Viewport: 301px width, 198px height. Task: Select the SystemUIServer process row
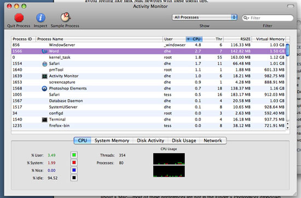point(148,107)
